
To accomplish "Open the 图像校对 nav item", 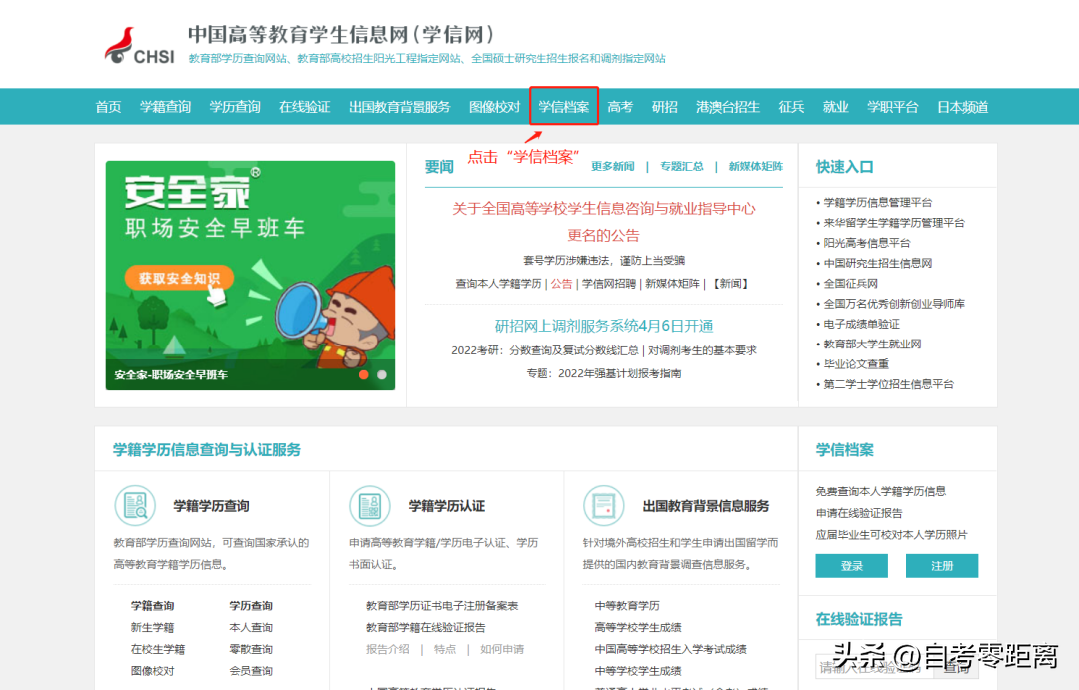I will (495, 107).
